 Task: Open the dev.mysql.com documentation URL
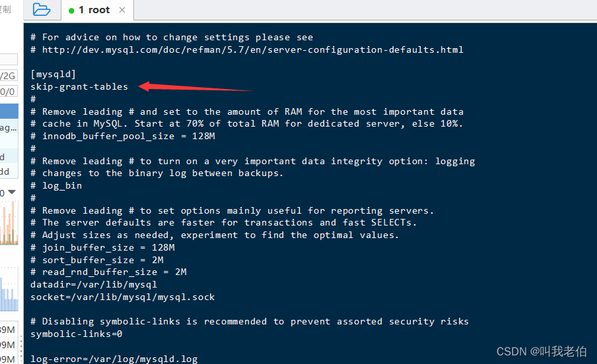tap(253, 49)
